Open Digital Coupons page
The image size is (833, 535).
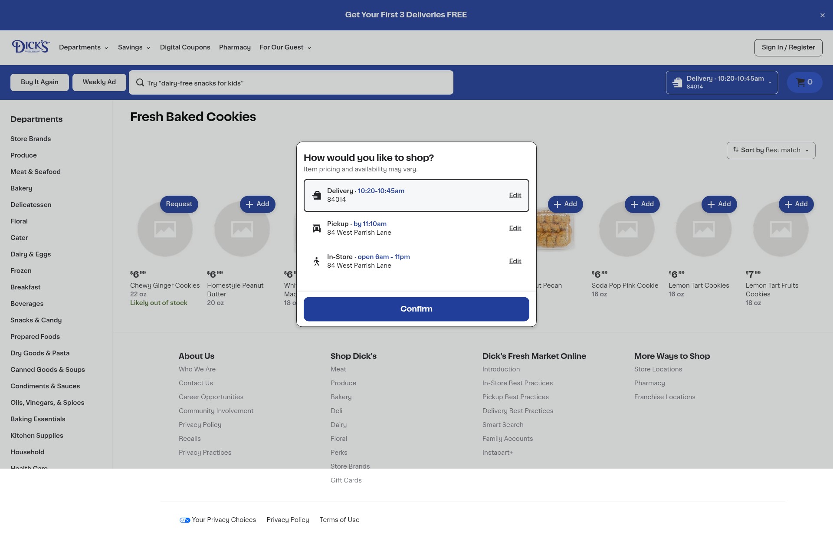click(185, 47)
